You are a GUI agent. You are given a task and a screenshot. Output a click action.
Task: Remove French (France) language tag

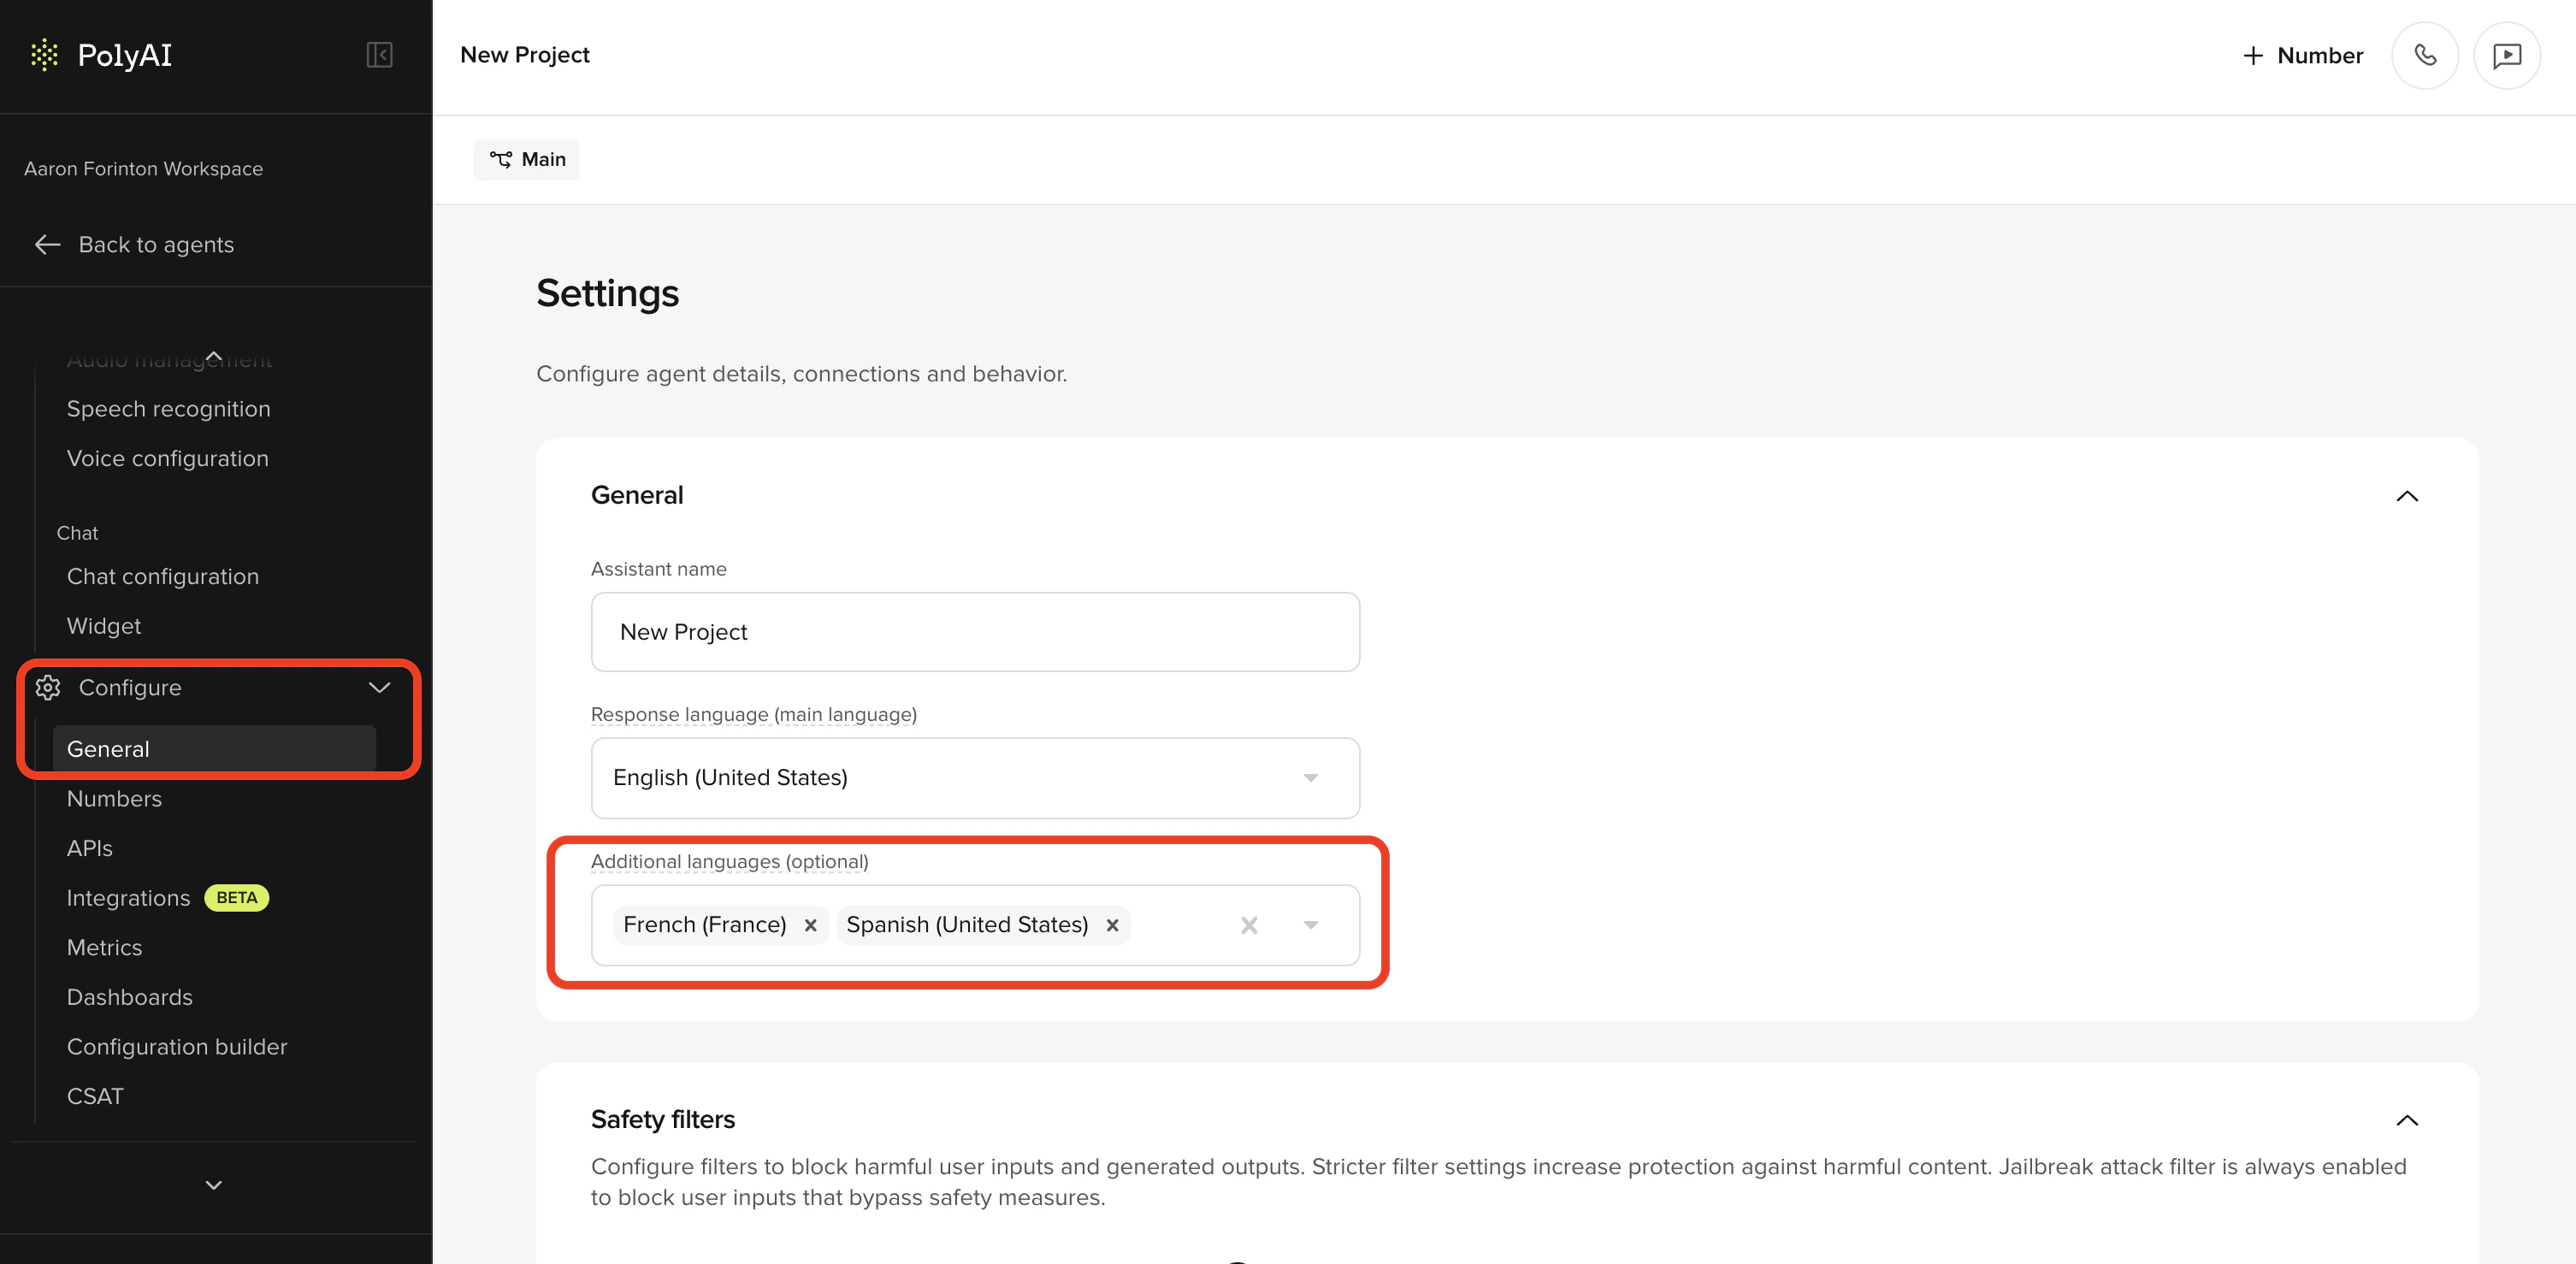pos(811,925)
